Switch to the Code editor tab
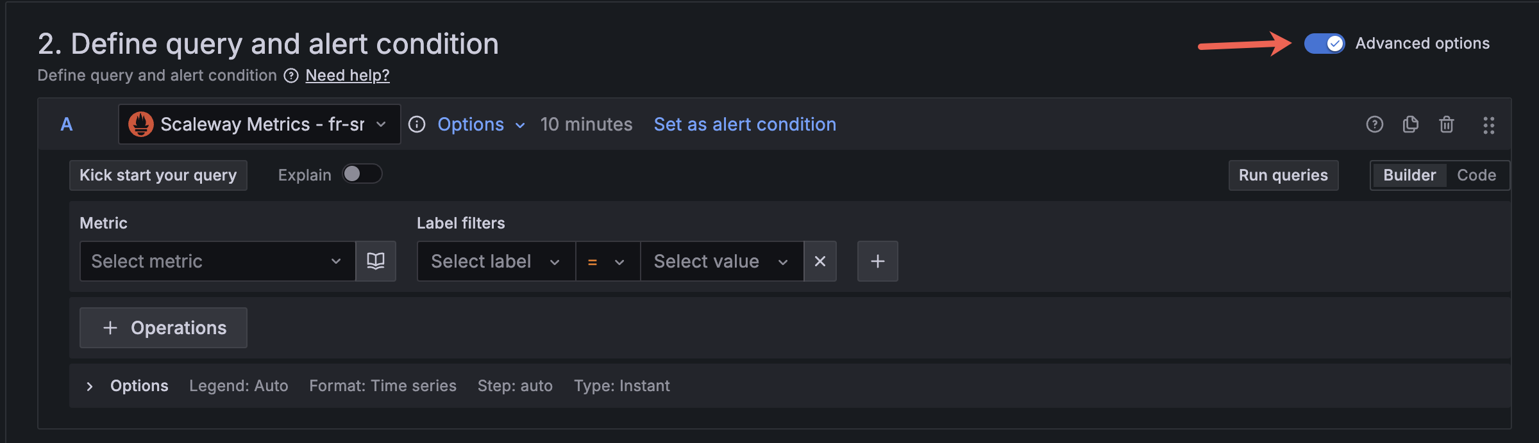 coord(1476,175)
